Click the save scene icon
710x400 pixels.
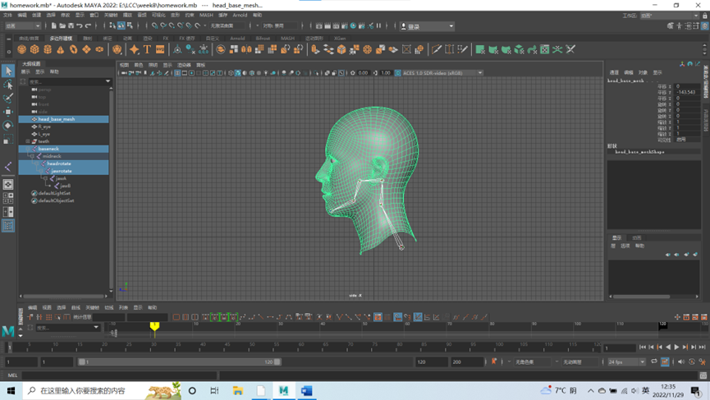71,25
